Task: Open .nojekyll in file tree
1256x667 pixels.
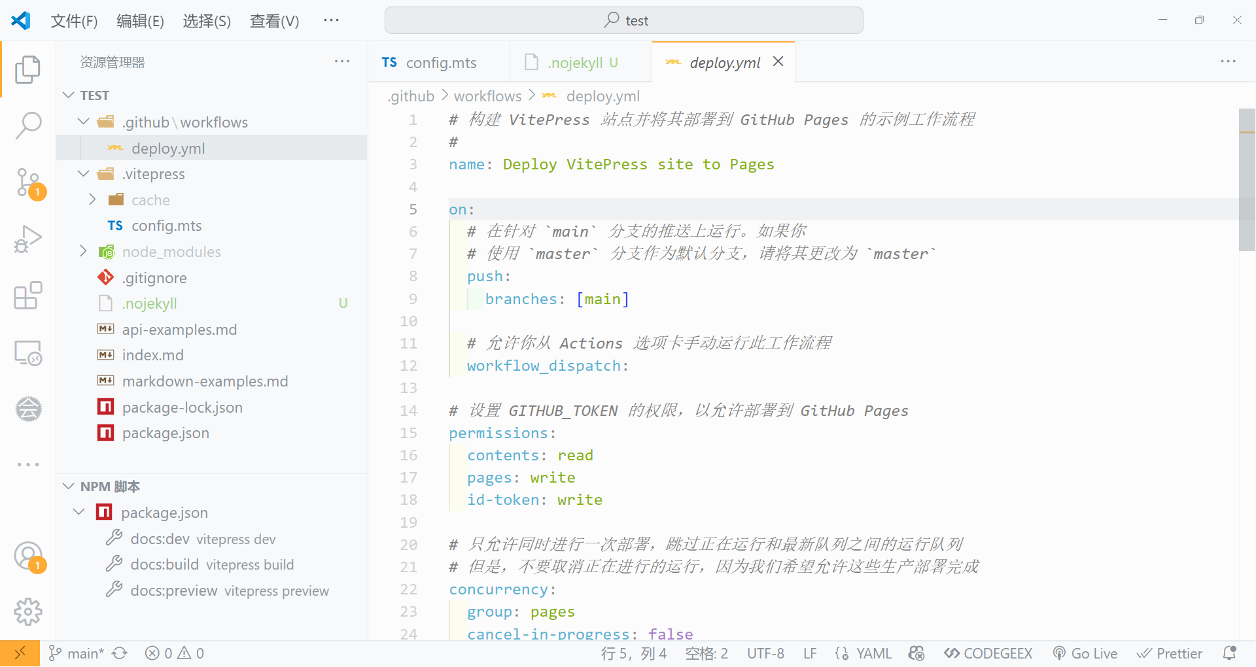Action: [x=212, y=303]
